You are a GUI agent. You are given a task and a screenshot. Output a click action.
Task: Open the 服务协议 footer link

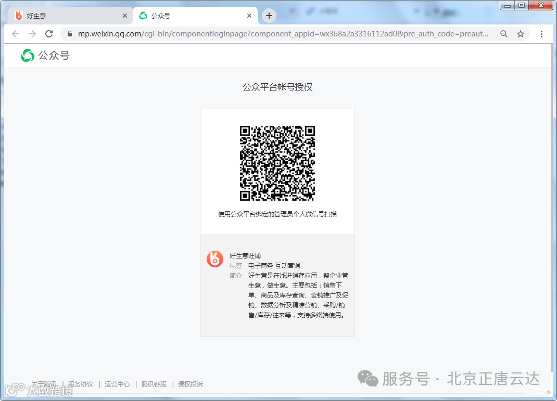[81, 384]
